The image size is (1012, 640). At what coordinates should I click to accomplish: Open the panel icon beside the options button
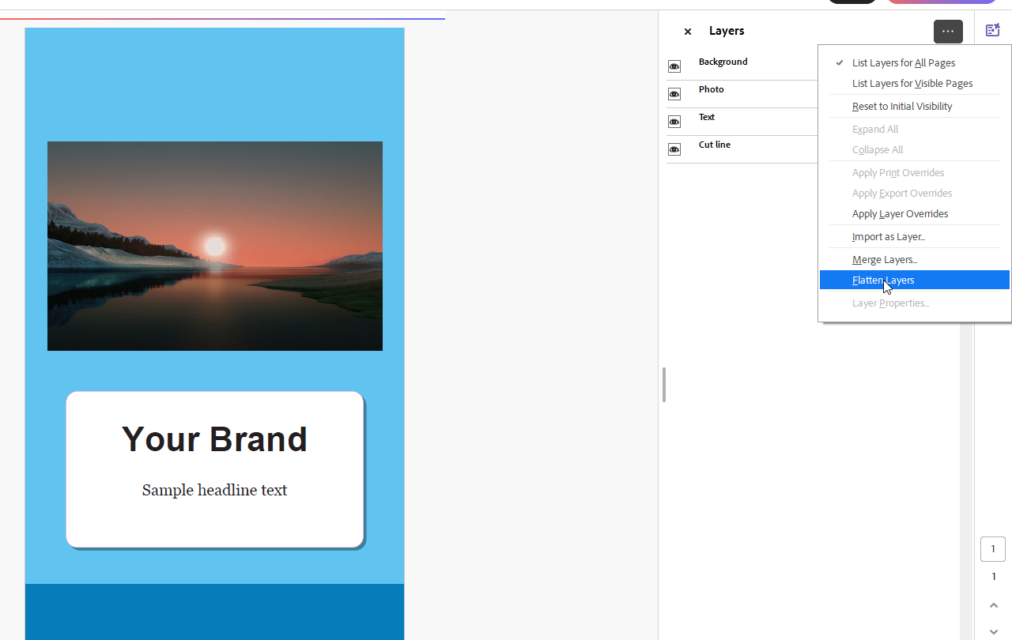(993, 31)
